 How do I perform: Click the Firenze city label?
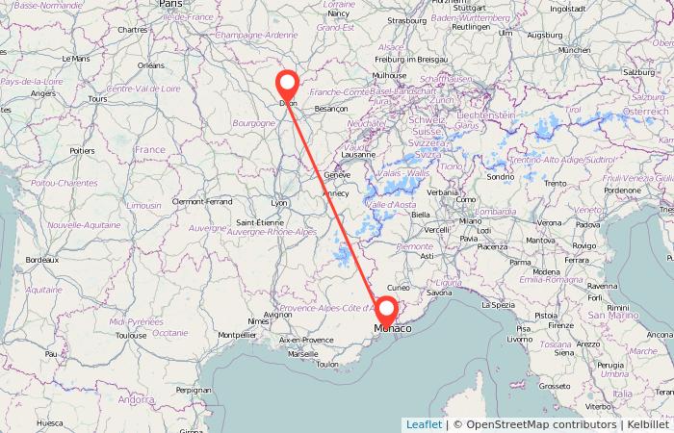[561, 325]
